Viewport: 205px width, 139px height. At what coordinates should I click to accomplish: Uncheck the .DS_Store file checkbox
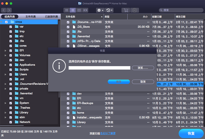68,27
